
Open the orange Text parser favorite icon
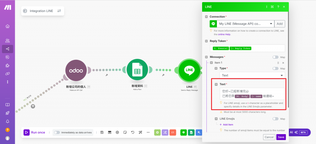point(173,132)
